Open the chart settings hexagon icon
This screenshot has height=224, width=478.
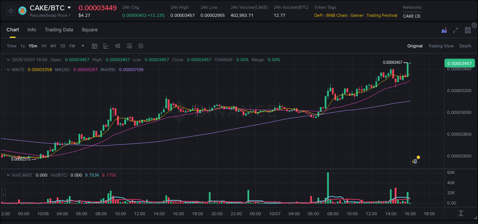point(141,46)
